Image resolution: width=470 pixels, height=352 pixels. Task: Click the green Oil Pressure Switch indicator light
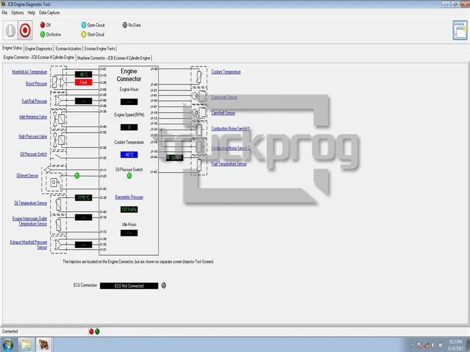129,175
